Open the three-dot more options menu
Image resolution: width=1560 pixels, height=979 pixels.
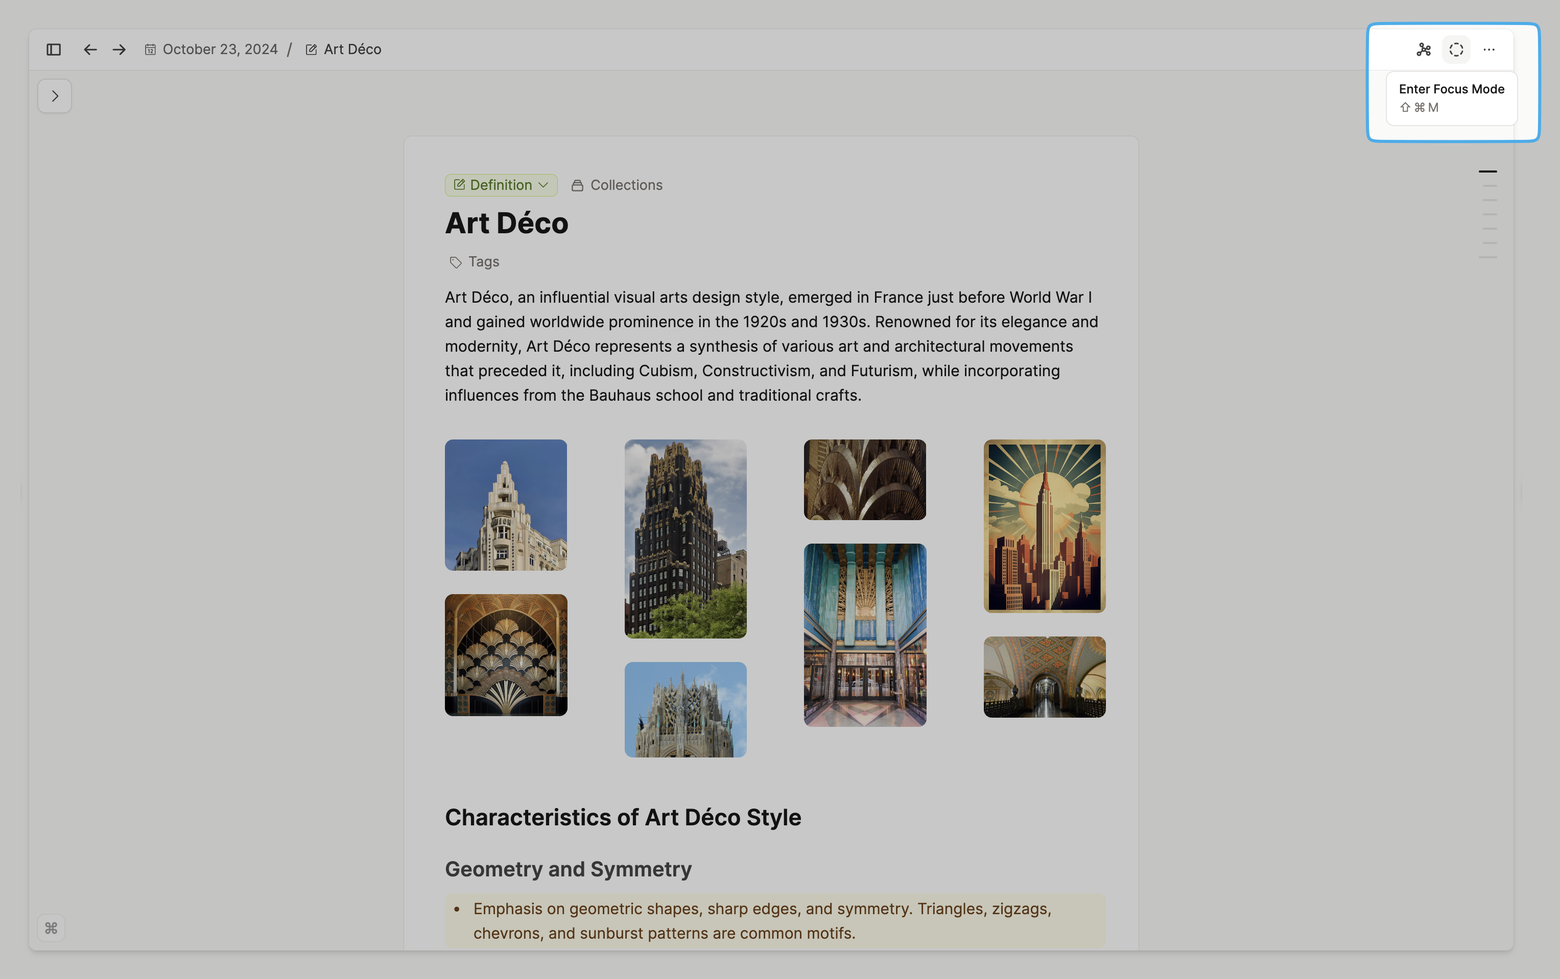tap(1488, 50)
